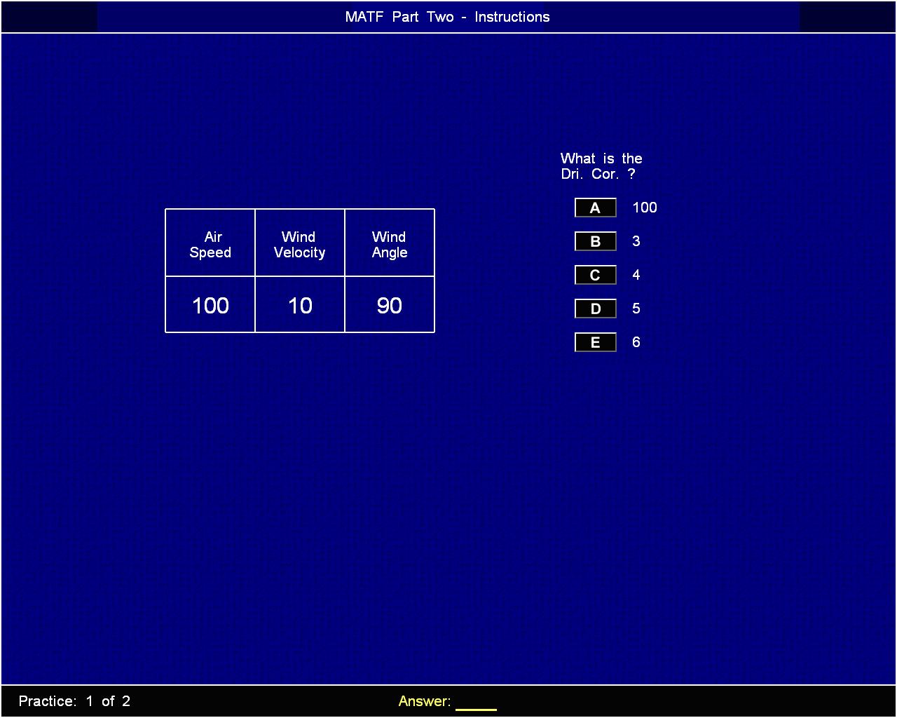Image resolution: width=897 pixels, height=718 pixels.
Task: Pick answer button D
Action: pos(595,309)
